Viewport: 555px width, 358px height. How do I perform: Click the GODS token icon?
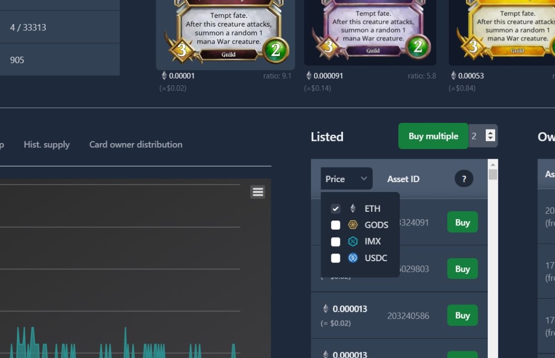click(x=353, y=225)
